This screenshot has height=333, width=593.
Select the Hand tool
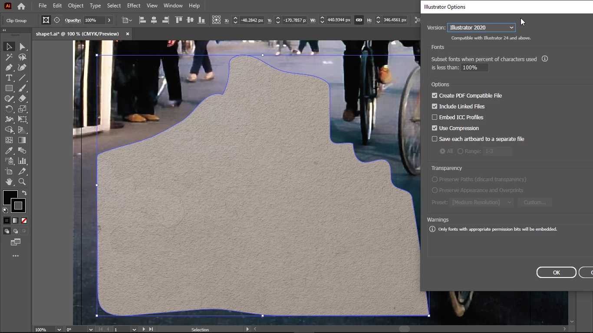tap(9, 182)
